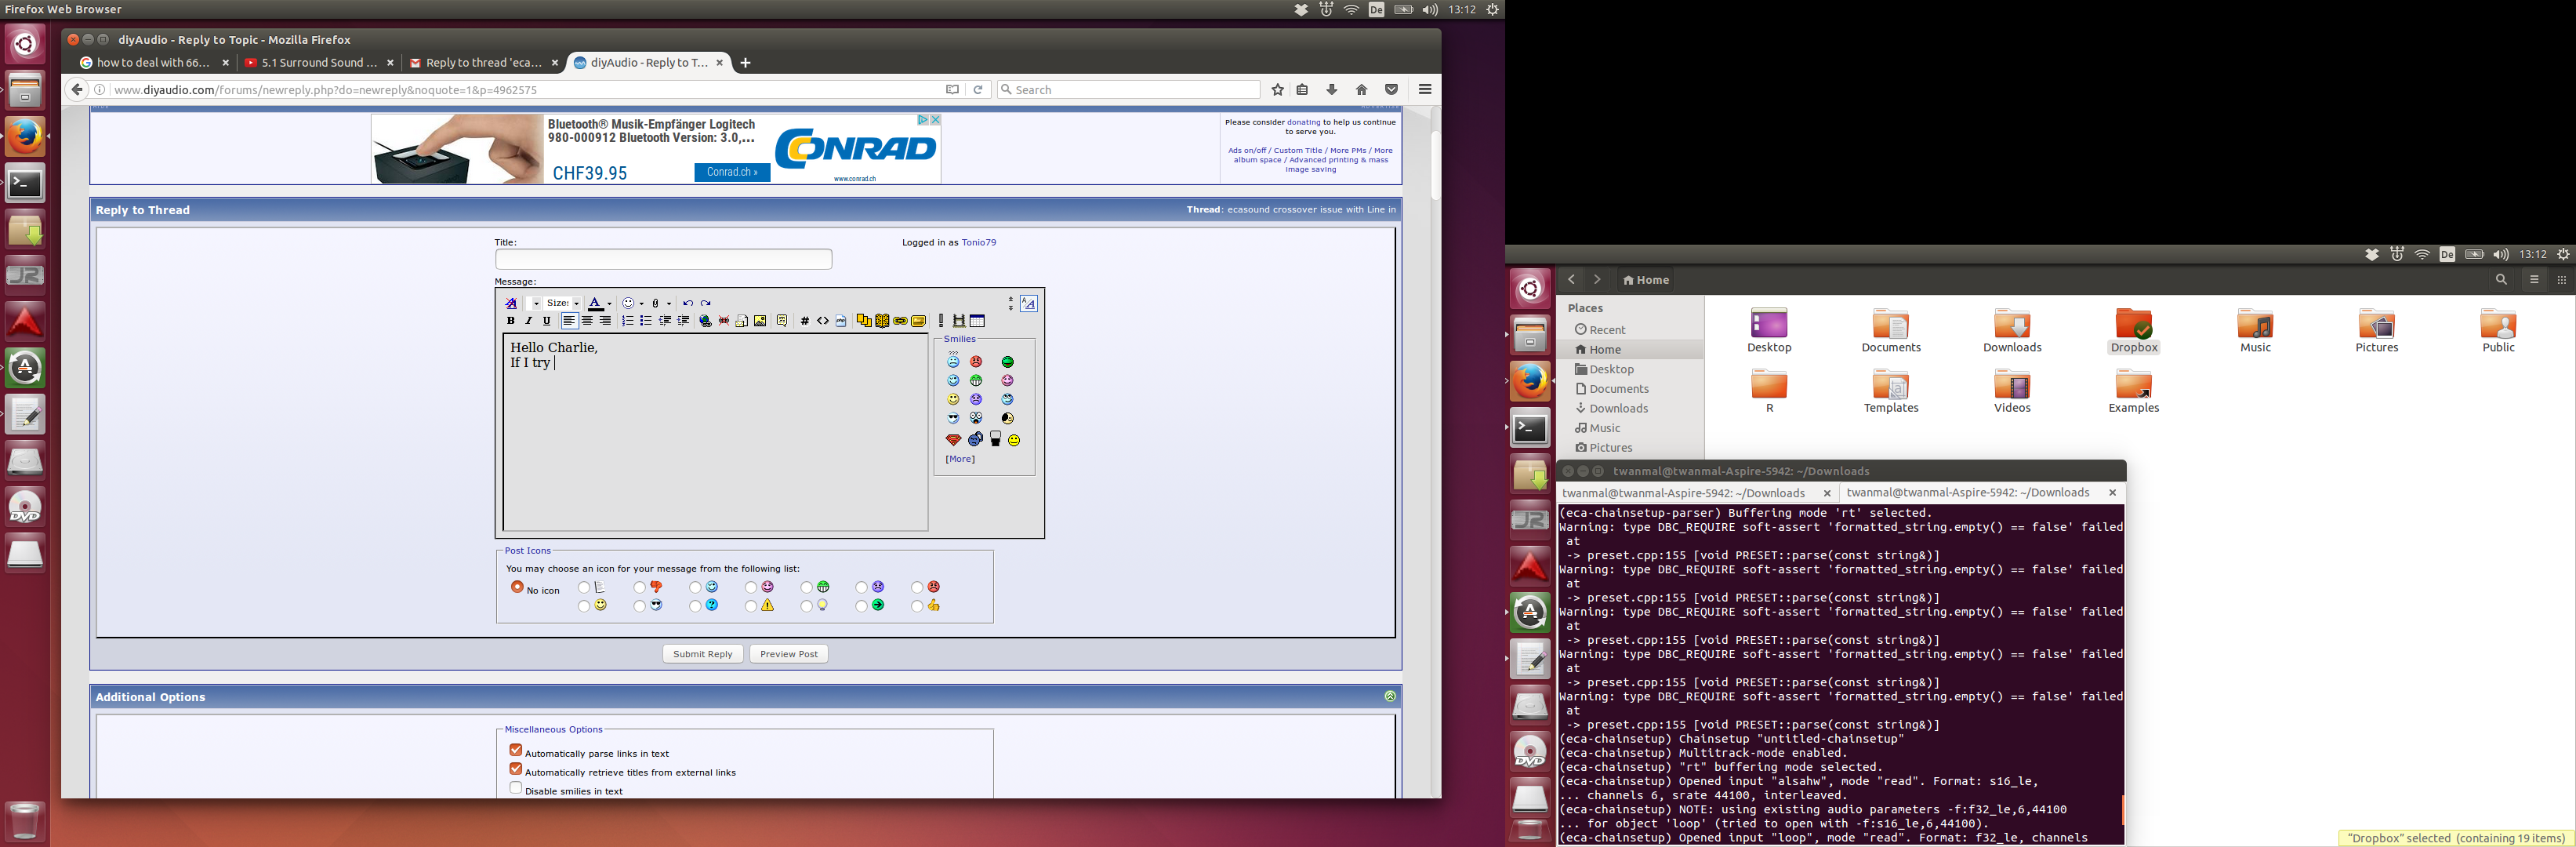Open the attachment paperclip dropdown arrow
This screenshot has width=2576, height=847.
[669, 304]
